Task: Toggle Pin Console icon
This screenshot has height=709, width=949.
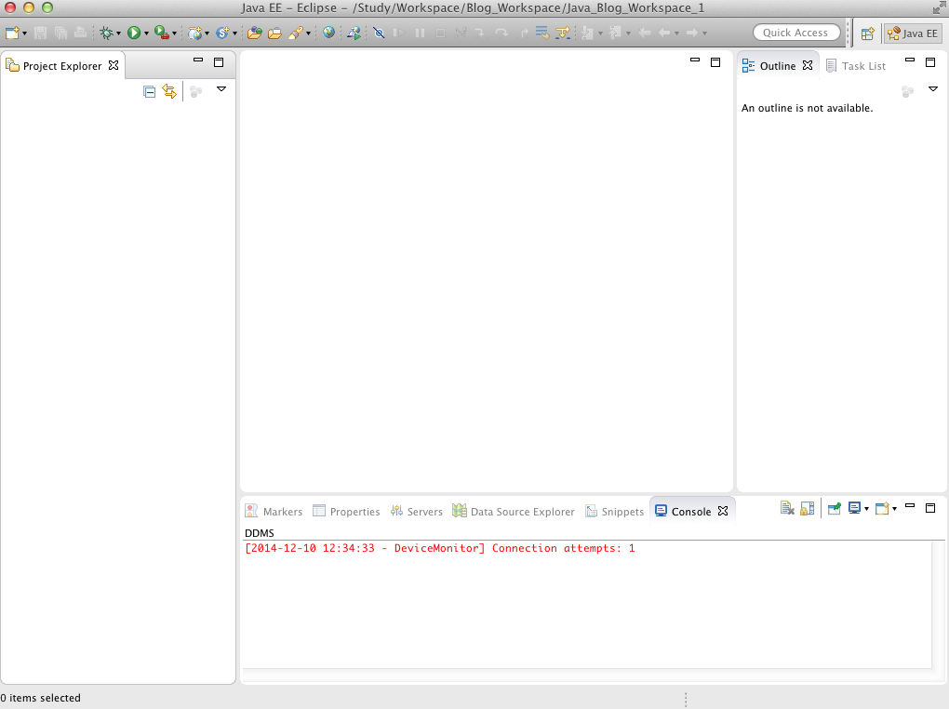Action: (835, 509)
